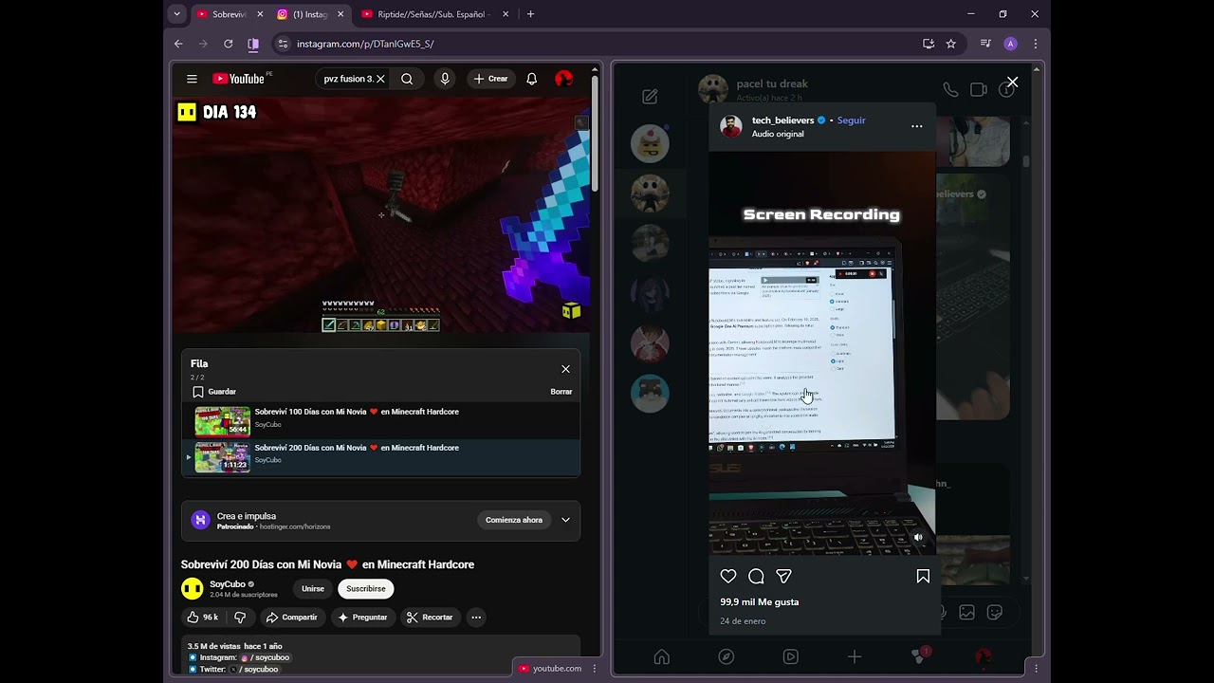Subscribe to SoyCubo with Suscribirse
This screenshot has width=1214, height=683.
coord(366,589)
